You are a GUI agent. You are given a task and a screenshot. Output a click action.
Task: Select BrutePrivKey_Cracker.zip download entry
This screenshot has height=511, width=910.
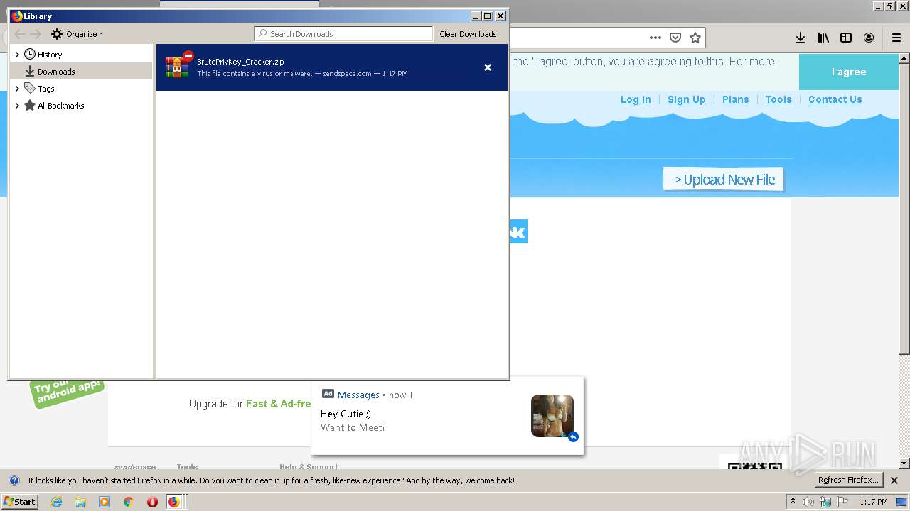click(332, 67)
